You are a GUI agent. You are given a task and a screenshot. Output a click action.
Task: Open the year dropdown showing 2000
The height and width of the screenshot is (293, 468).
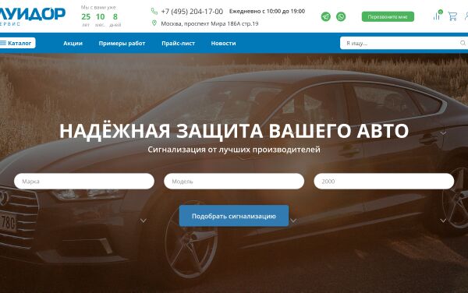click(x=384, y=182)
